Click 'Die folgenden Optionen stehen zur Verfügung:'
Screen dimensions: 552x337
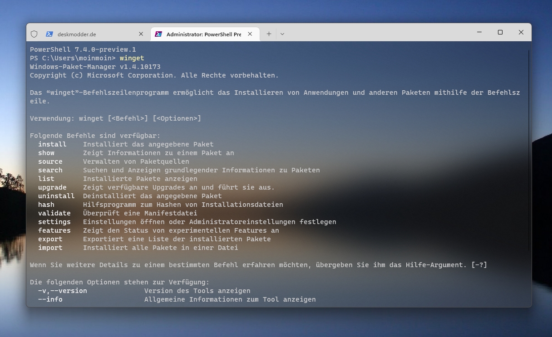pyautogui.click(x=120, y=282)
